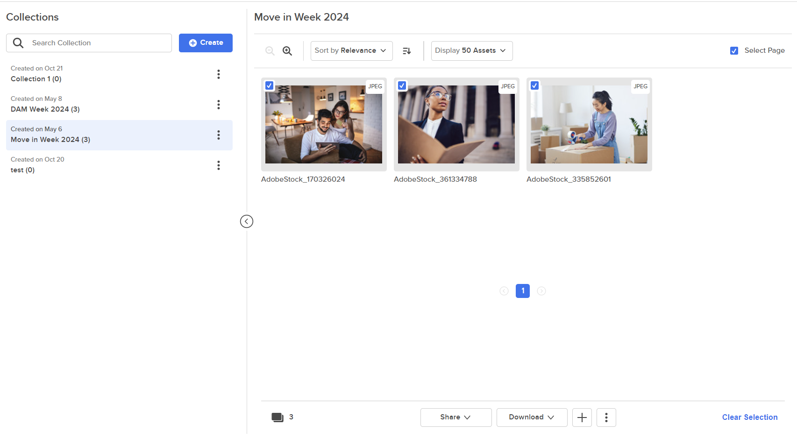797x439 pixels.
Task: Click JPEG badge on AdobeStock_335852601
Action: (x=640, y=86)
